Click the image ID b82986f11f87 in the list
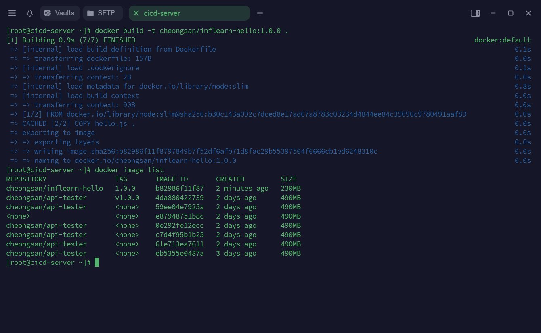541x333 pixels. (x=180, y=188)
